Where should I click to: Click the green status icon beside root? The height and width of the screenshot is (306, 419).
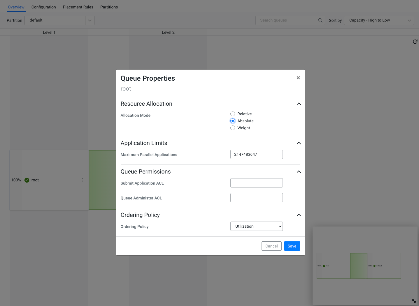pyautogui.click(x=27, y=180)
